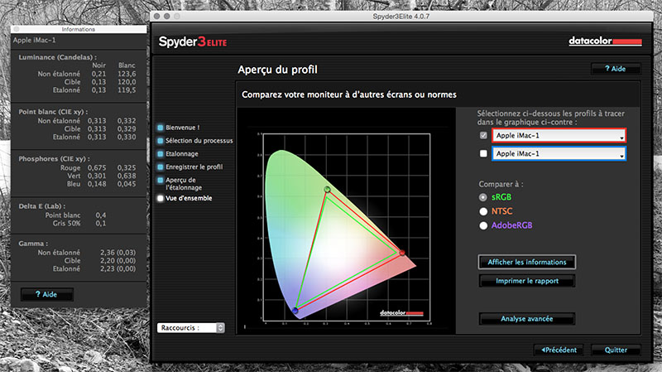This screenshot has height=372, width=662.
Task: Select the NTSC comparison radio button
Action: pyautogui.click(x=483, y=211)
